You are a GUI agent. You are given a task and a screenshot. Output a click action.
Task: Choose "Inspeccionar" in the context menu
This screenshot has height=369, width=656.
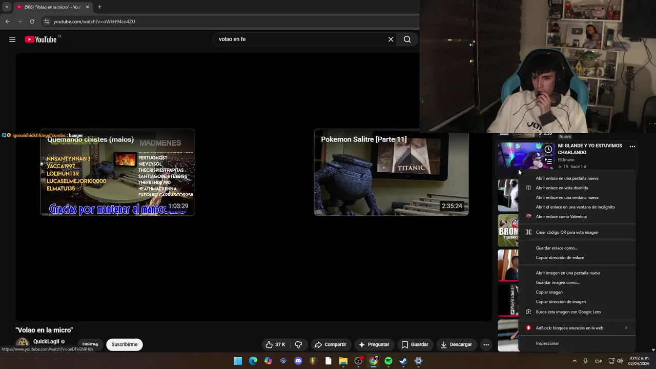[x=577, y=343]
